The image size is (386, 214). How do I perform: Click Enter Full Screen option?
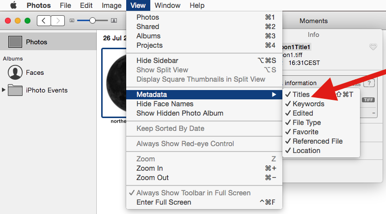[x=164, y=202]
